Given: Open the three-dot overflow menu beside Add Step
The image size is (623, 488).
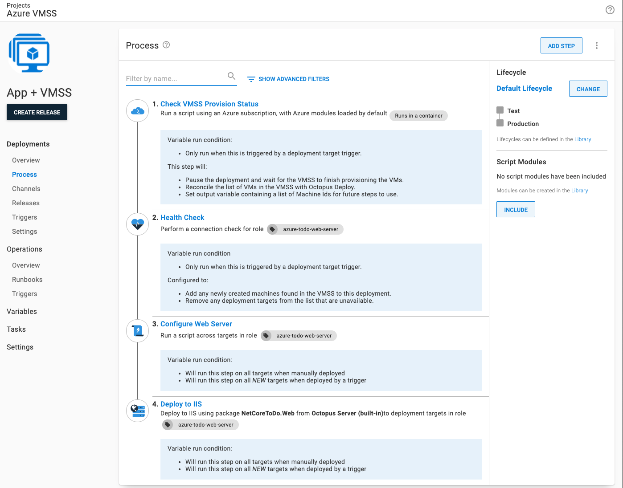Looking at the screenshot, I should (597, 45).
